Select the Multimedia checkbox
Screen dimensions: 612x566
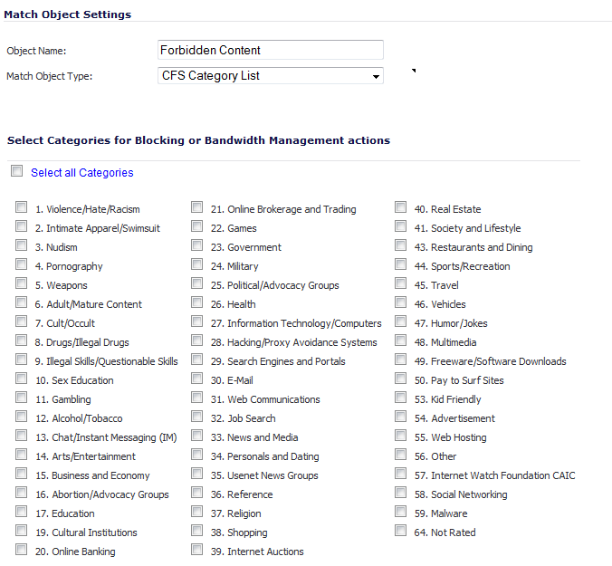point(400,341)
